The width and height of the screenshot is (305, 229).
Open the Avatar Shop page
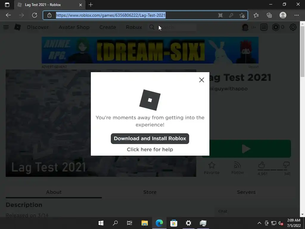(74, 27)
